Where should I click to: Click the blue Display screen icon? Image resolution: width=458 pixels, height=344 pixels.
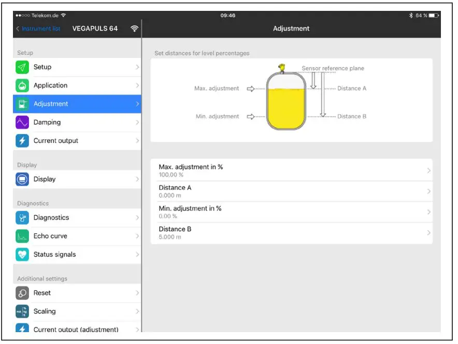point(22,179)
